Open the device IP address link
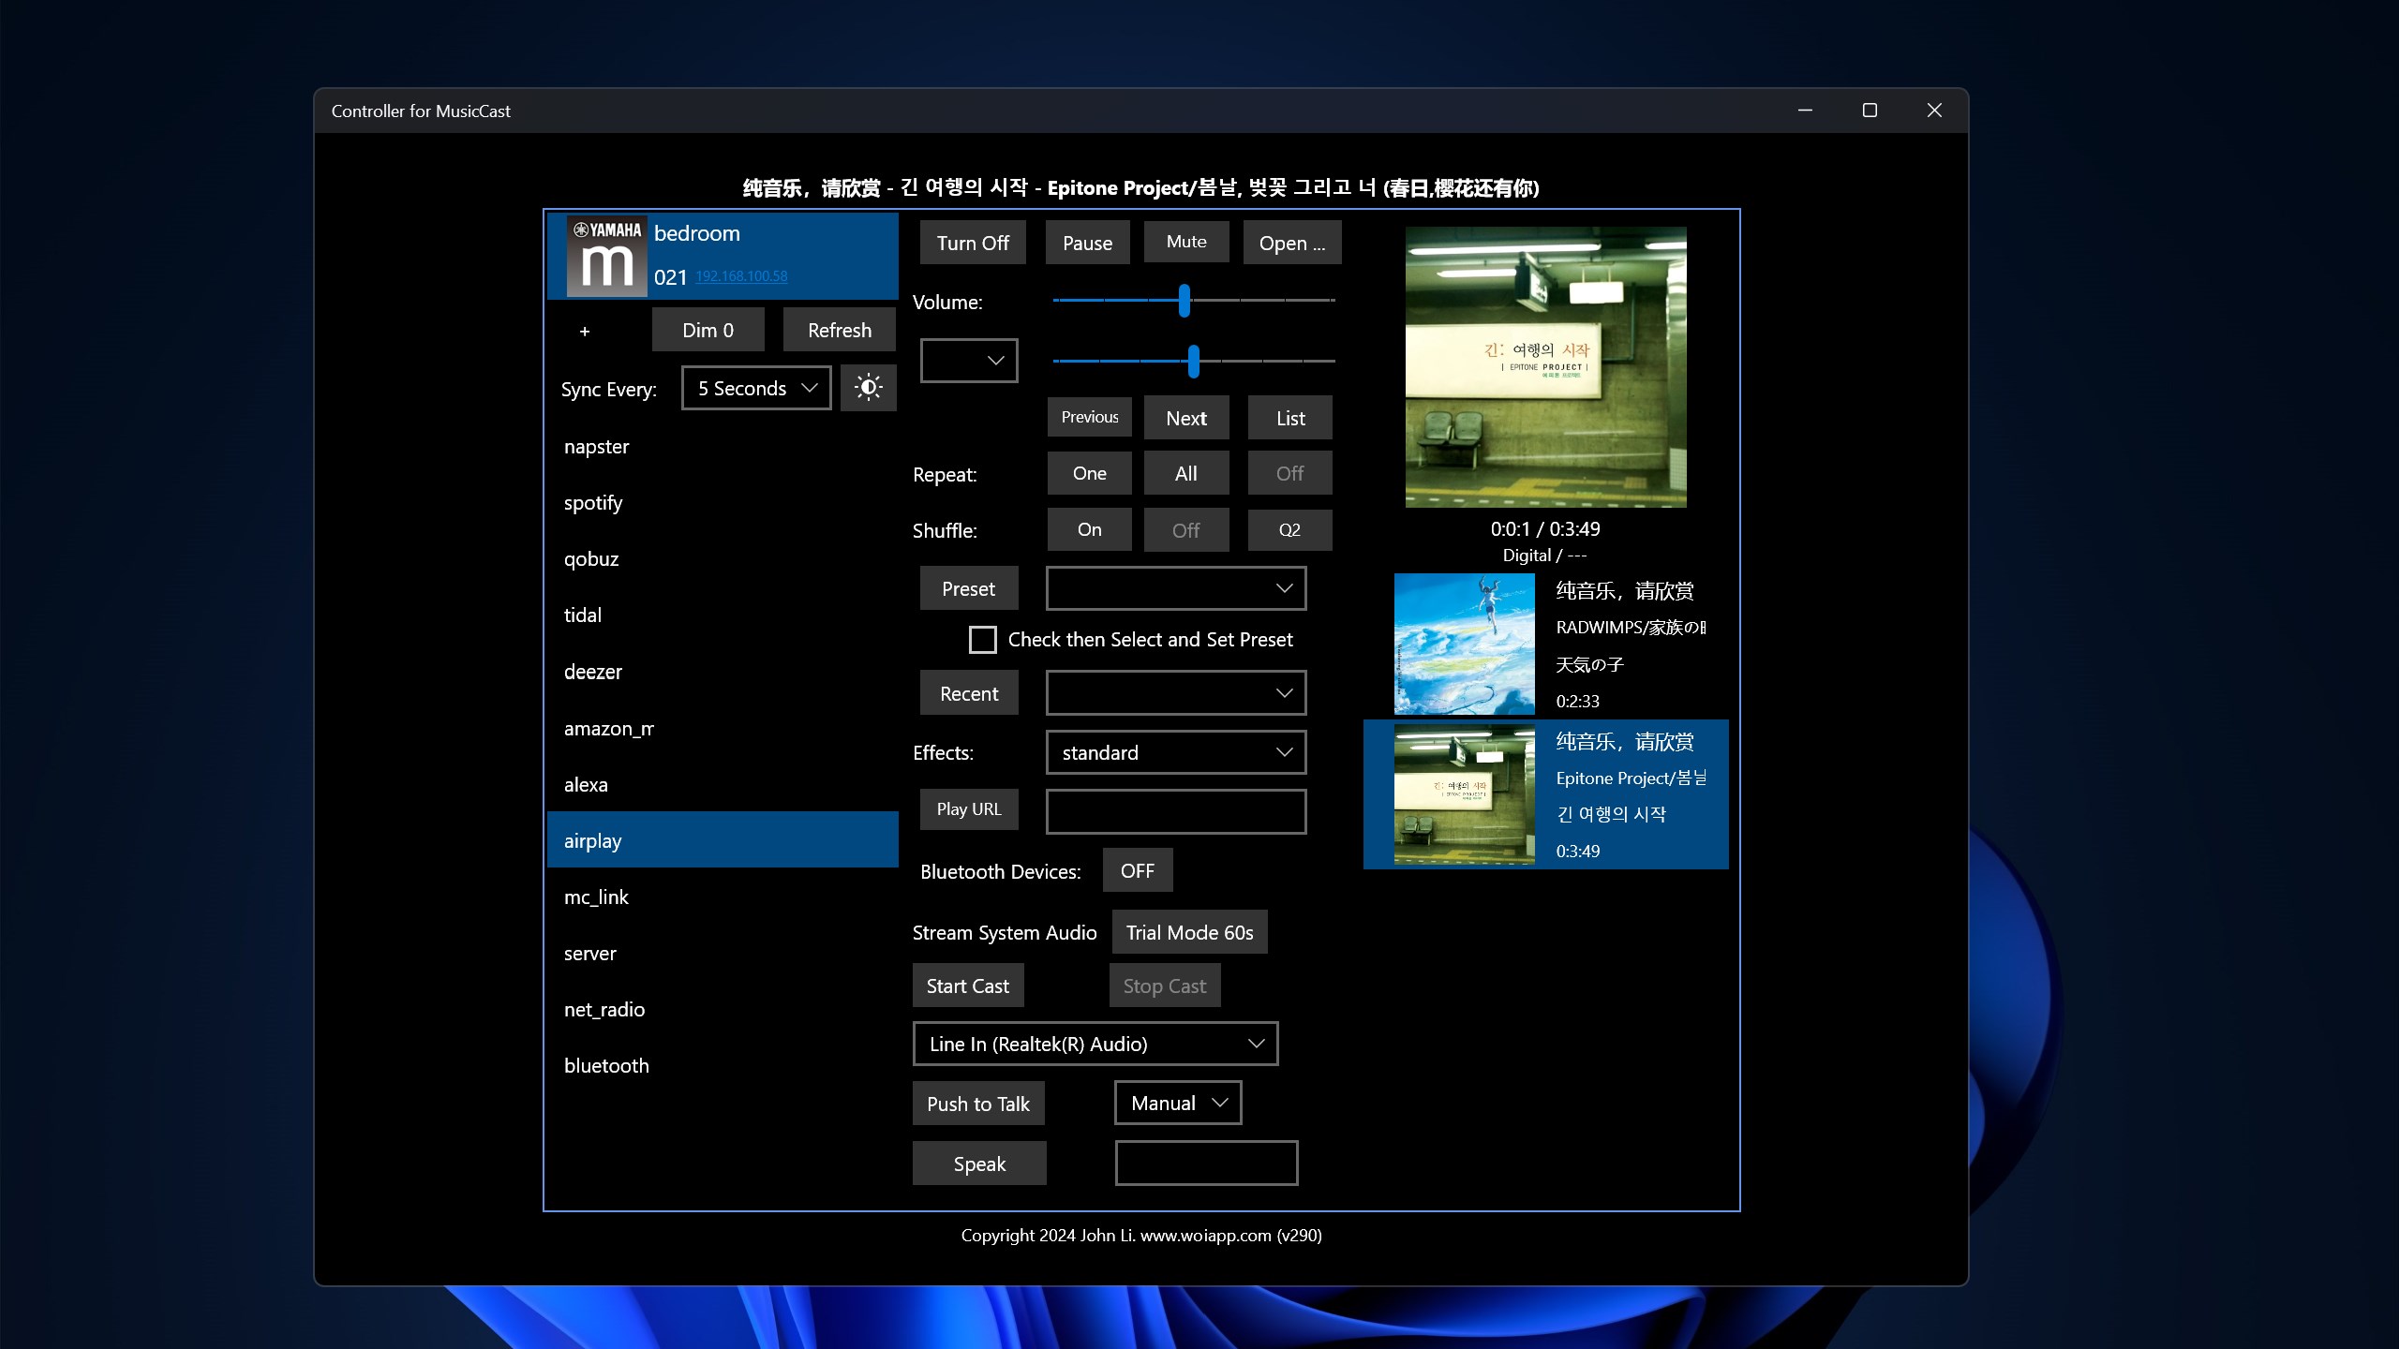The image size is (2399, 1349). tap(741, 276)
